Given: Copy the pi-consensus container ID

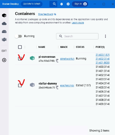Looking at the screenshot, I should coord(57,61).
